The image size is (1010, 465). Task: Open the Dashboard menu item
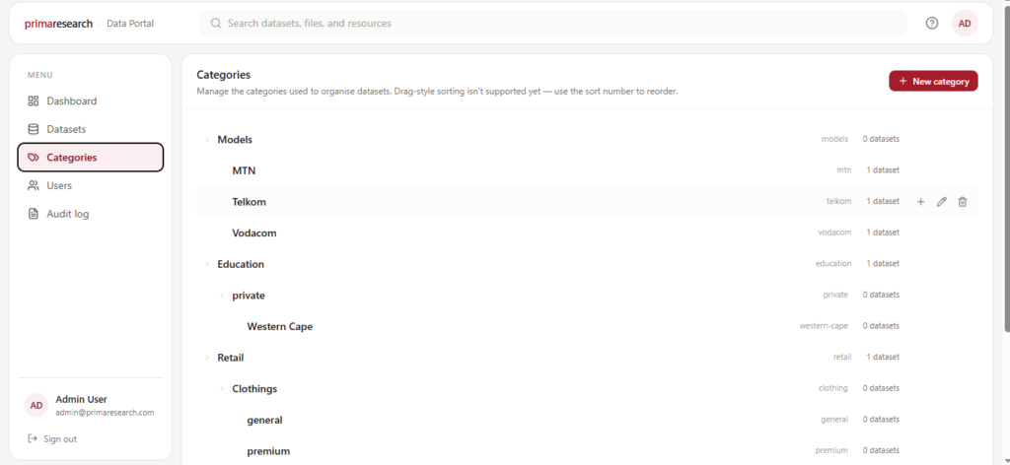point(90,100)
